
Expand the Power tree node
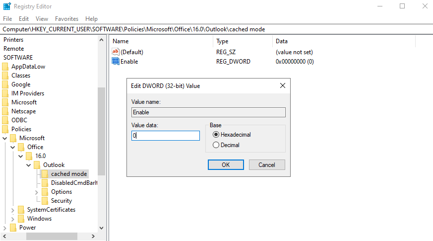pos(4,228)
